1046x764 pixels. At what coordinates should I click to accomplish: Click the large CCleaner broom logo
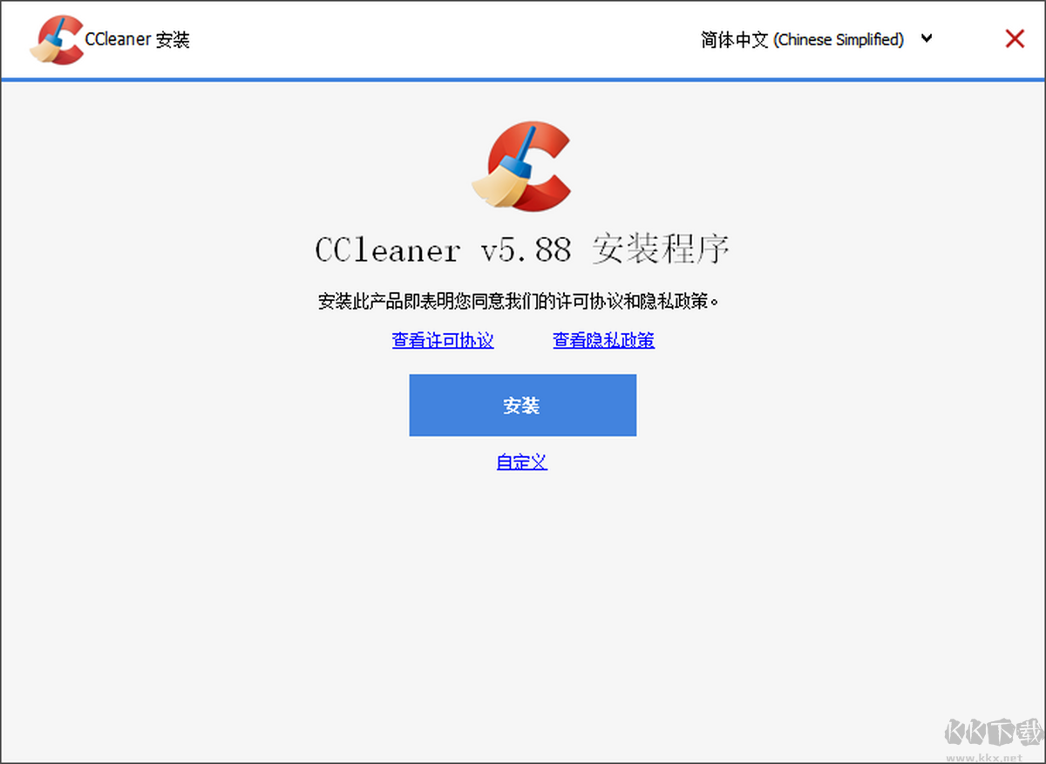pyautogui.click(x=521, y=166)
